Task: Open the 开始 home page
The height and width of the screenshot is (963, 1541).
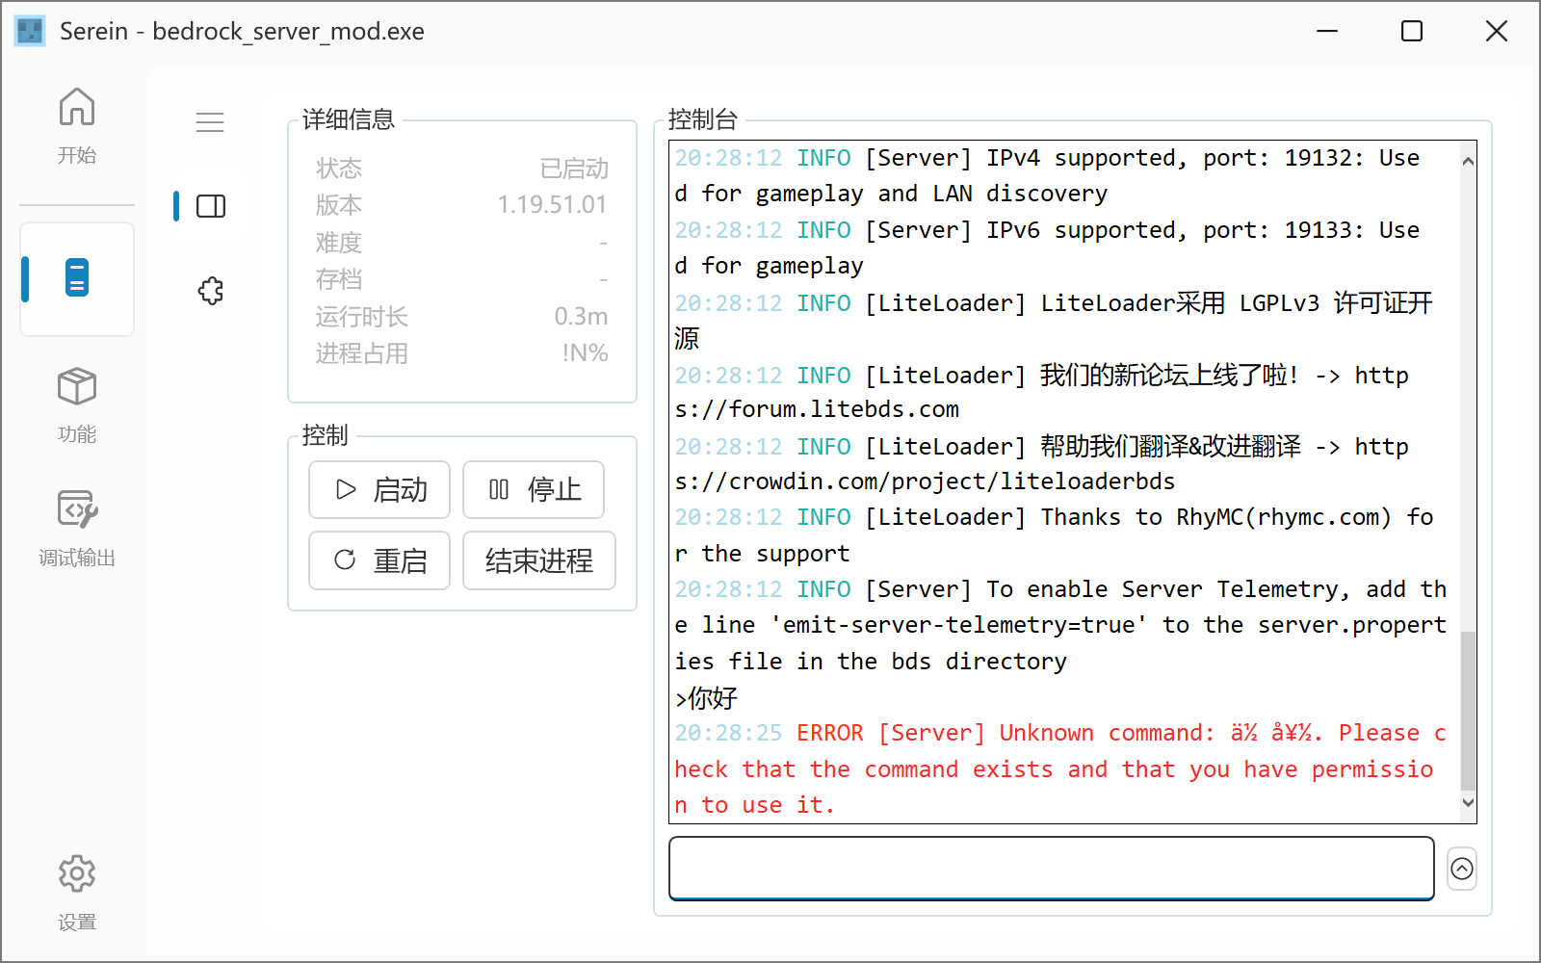Action: pyautogui.click(x=77, y=125)
